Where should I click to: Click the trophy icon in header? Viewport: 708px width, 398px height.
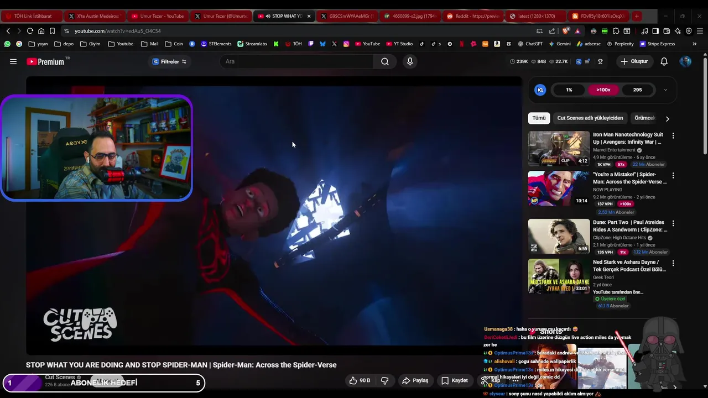click(600, 61)
